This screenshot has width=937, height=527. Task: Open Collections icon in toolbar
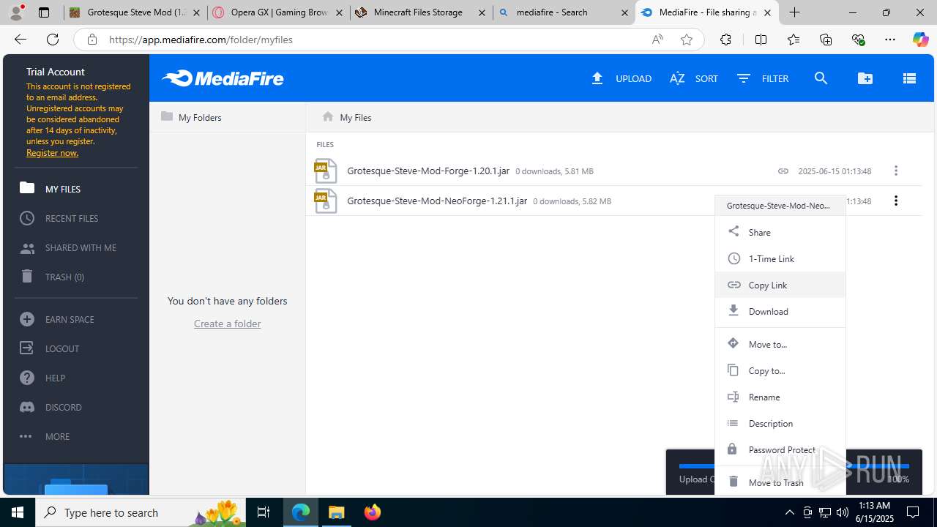click(826, 40)
